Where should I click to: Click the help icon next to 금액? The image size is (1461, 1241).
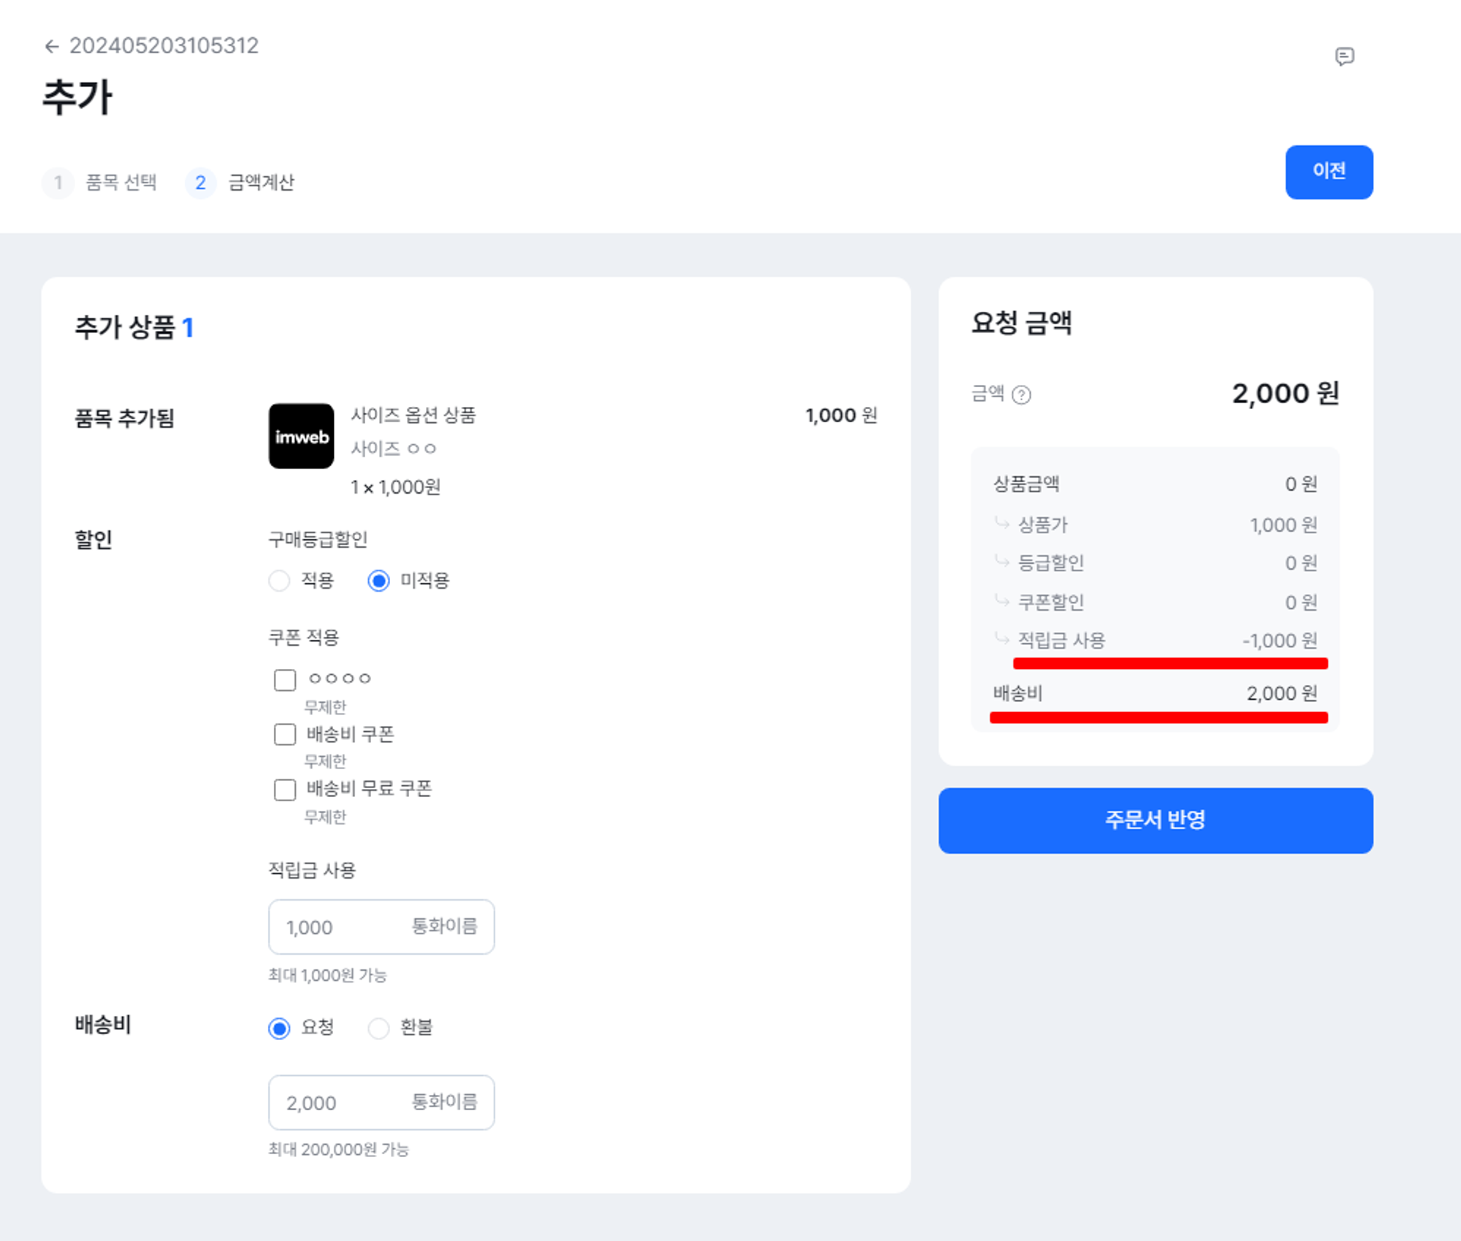click(x=1021, y=395)
